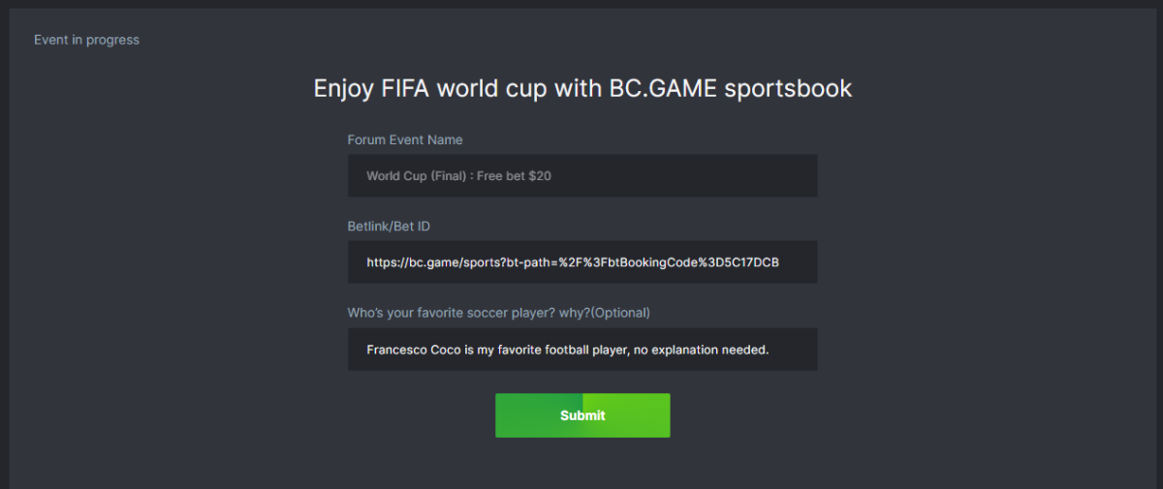Click the name "Francesco Coco" in the answer
This screenshot has width=1163, height=489.
pyautogui.click(x=414, y=350)
